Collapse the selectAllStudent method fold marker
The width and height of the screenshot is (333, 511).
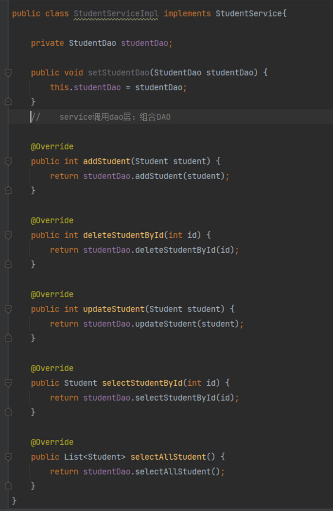tap(8, 457)
